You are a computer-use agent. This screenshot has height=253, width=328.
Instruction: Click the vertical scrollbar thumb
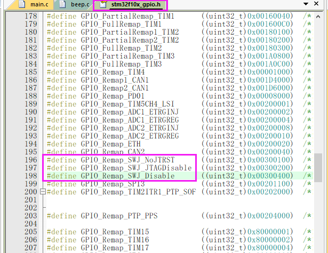tap(318, 168)
